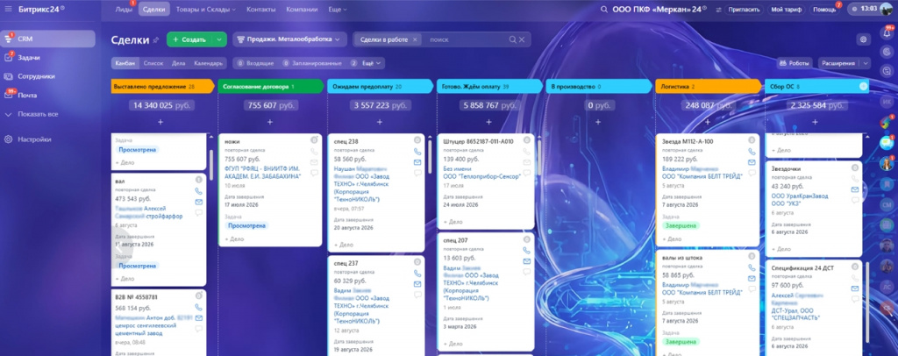Click the magnifier in the deals search field
898x356 pixels.
(512, 39)
